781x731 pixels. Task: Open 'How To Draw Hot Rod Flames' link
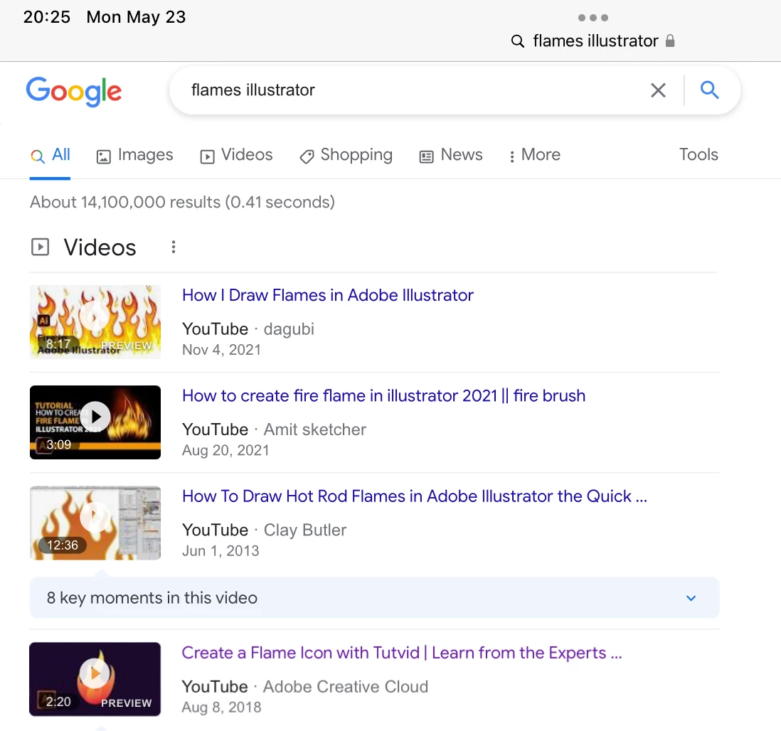tap(415, 496)
